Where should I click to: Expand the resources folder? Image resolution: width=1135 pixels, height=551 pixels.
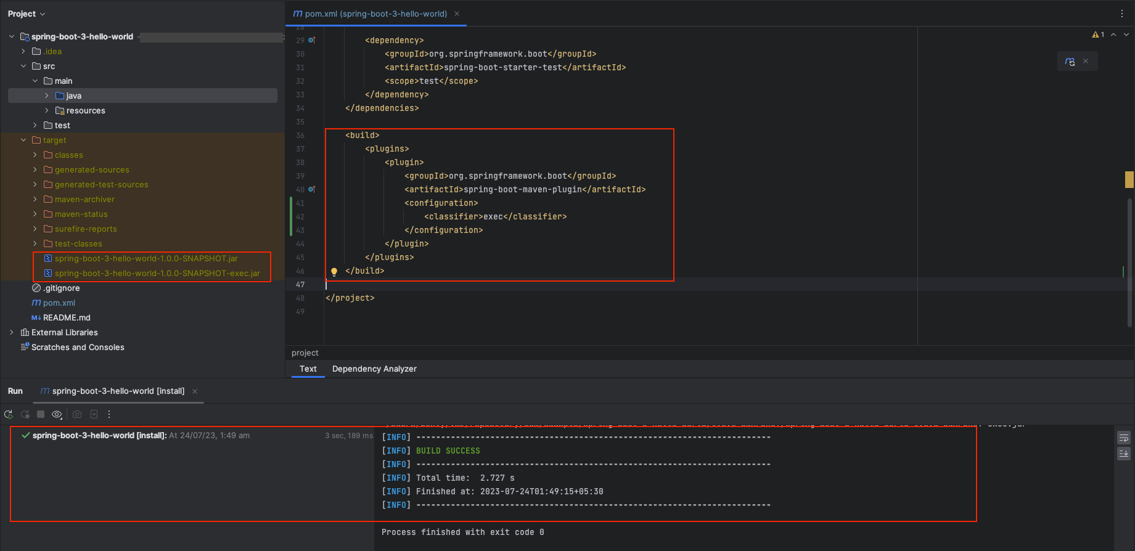[47, 110]
